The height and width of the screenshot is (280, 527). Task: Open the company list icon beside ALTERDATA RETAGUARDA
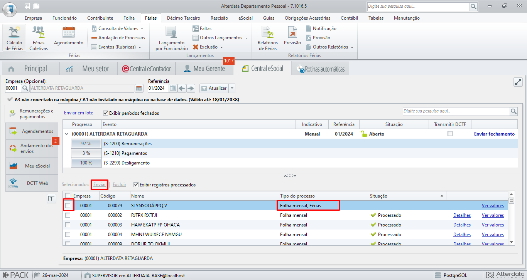coord(139,88)
